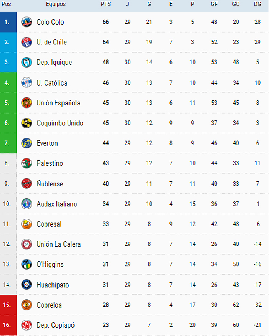
Task: Open the Audax Italiano team link
Action: coord(57,204)
